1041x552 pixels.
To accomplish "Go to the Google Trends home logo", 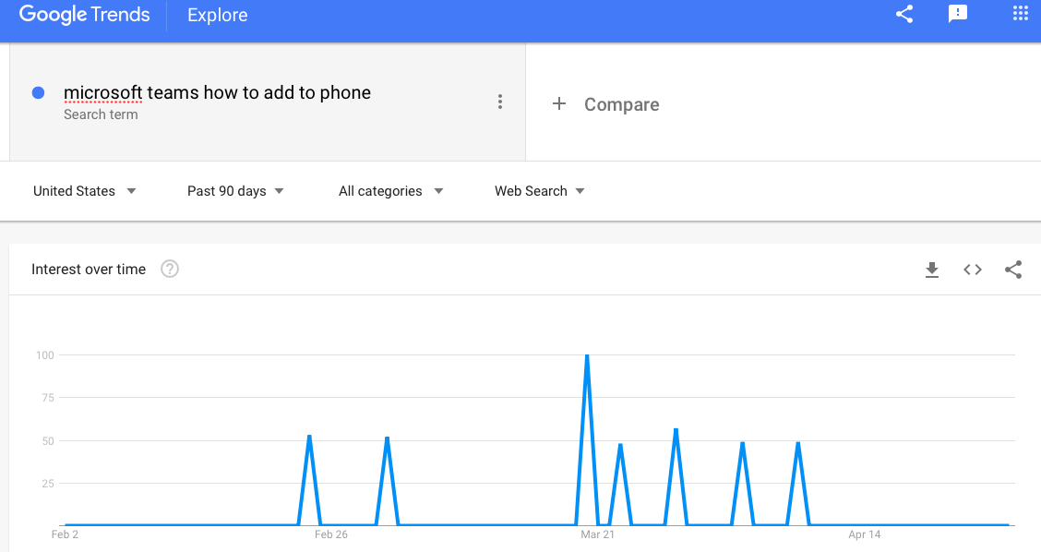I will click(84, 15).
